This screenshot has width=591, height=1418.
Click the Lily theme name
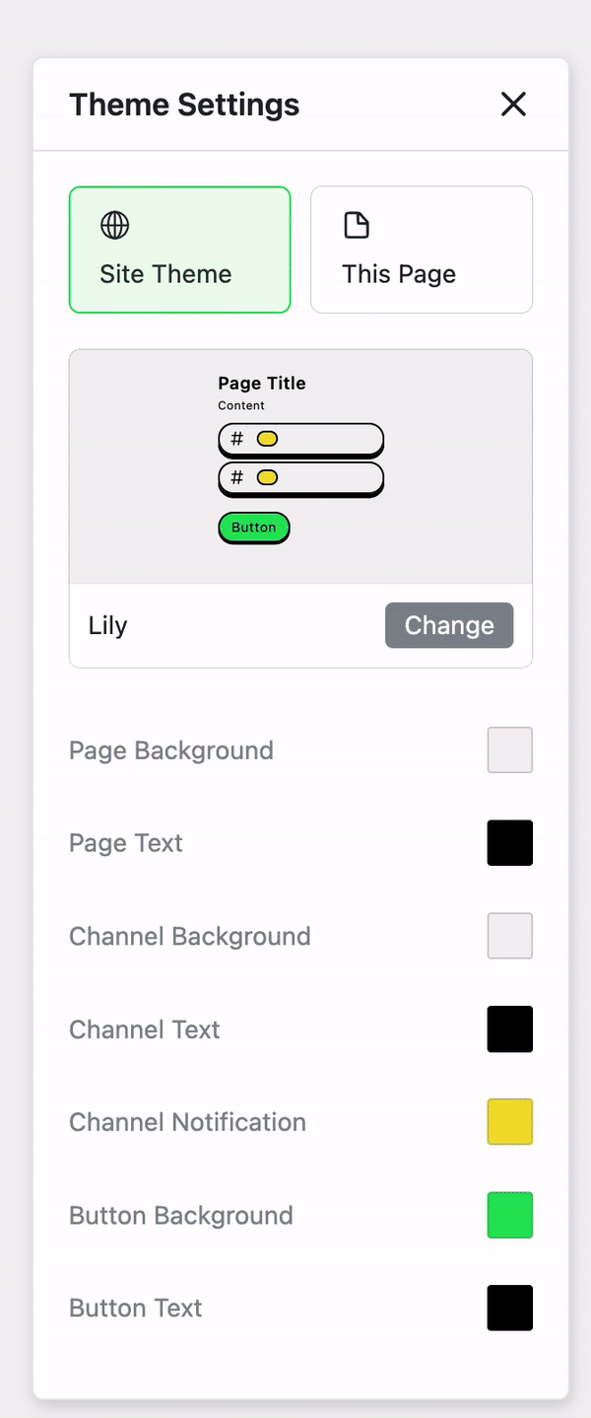(108, 626)
